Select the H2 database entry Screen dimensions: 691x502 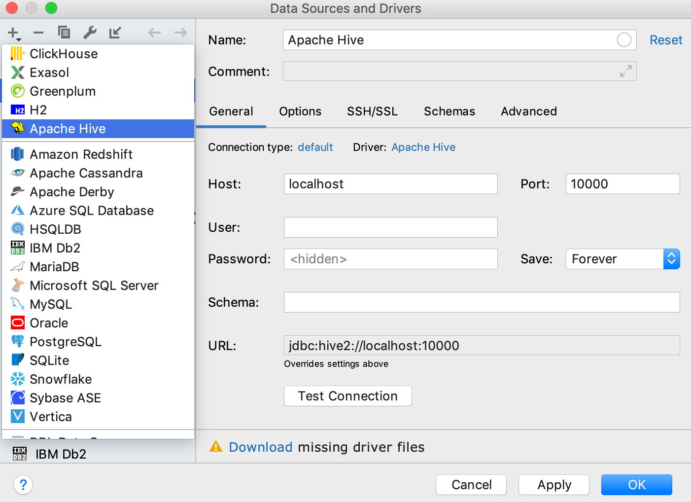coord(99,110)
